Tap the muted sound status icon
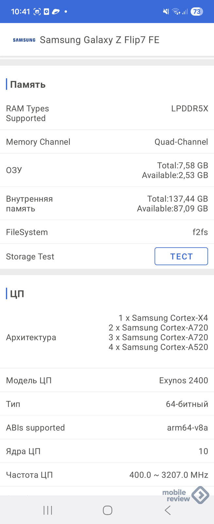This screenshot has width=214, height=524. [166, 12]
